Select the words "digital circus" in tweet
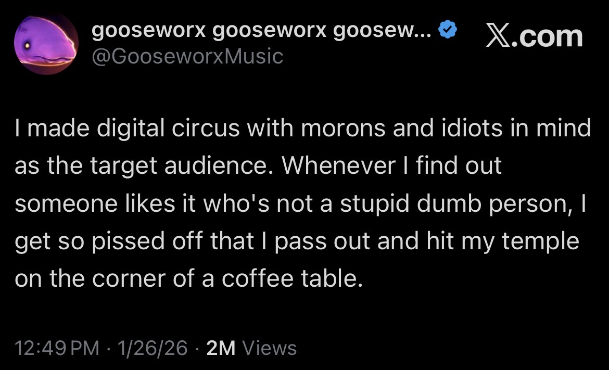Image resolution: width=609 pixels, height=370 pixels. coord(168,128)
